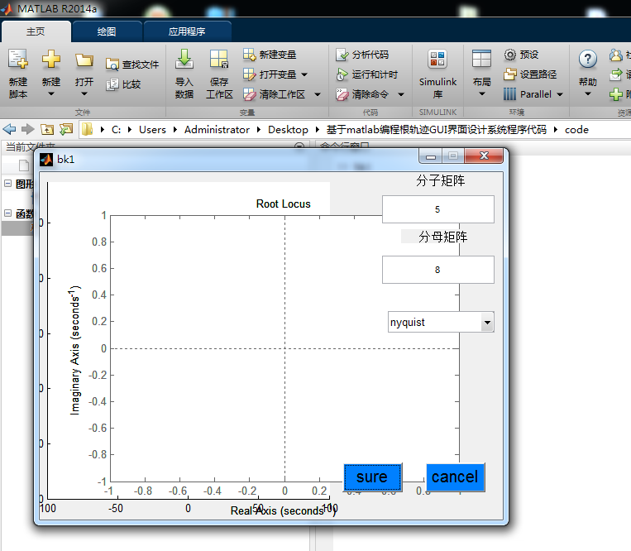Switch to the 主页 tab
Image resolution: width=631 pixels, height=551 pixels.
click(x=36, y=31)
